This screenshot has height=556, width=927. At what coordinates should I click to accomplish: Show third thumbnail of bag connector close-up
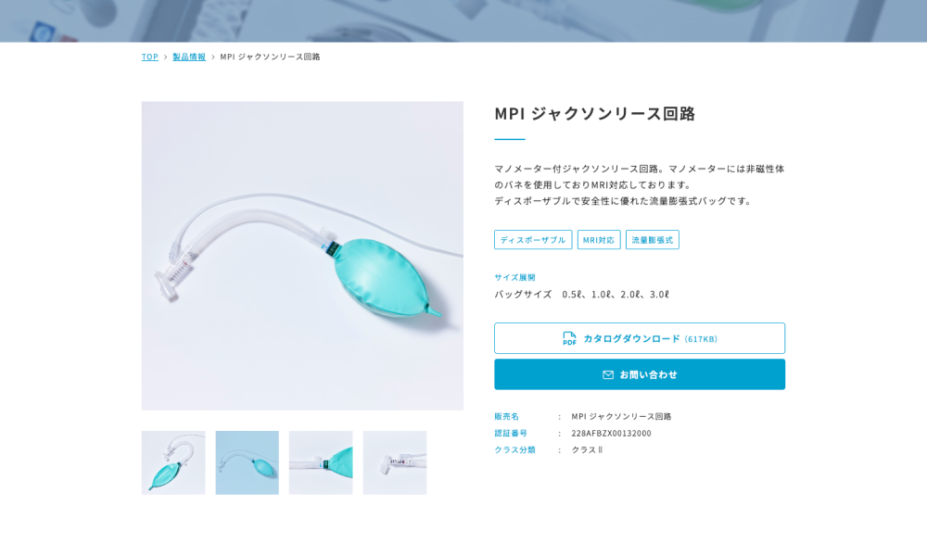321,462
